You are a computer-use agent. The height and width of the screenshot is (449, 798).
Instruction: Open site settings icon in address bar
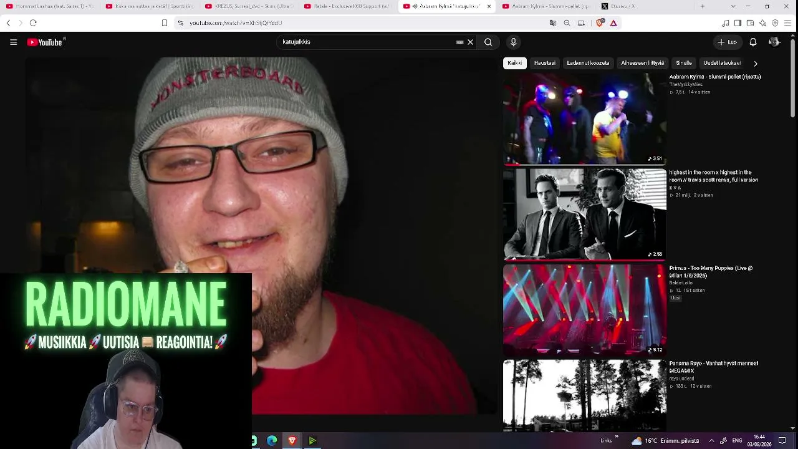point(181,23)
